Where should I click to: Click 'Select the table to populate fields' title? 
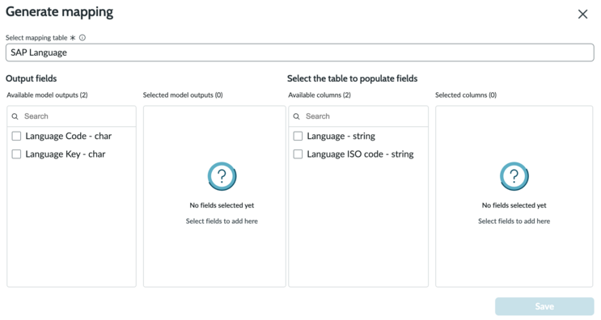pos(352,78)
